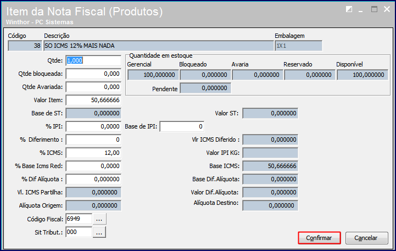The height and width of the screenshot is (251, 396).
Task: Open the Sit Tribut. lookup ellipsis button
Action: pyautogui.click(x=99, y=232)
